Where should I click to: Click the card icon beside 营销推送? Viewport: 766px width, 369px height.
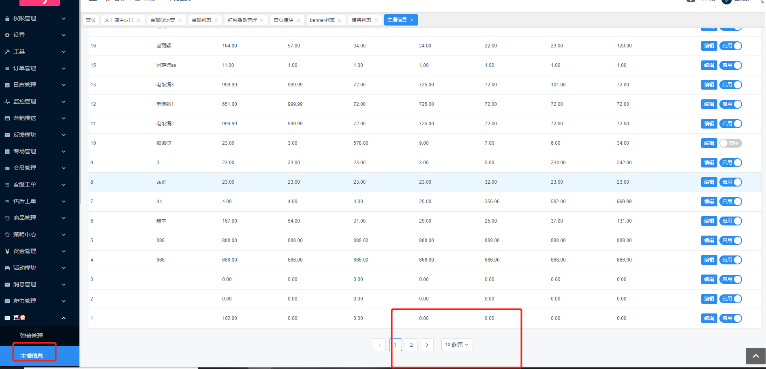coord(7,118)
